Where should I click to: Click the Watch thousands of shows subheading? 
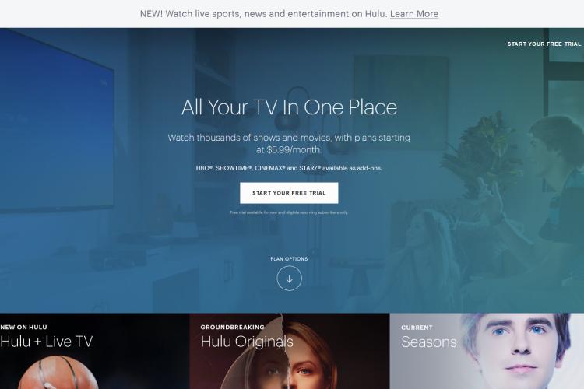(x=289, y=144)
